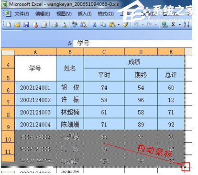Select row 8 header
This screenshot has height=175, width=198.
[8, 112]
